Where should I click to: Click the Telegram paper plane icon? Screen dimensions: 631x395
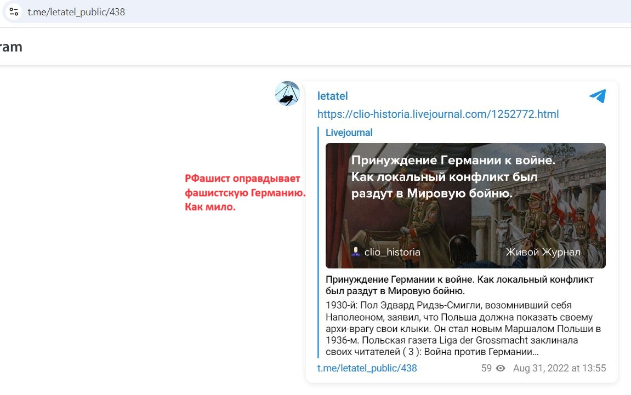coord(598,96)
